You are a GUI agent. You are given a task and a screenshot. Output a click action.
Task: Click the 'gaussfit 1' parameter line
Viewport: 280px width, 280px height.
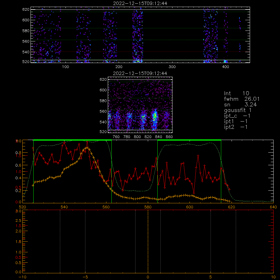pos(238,110)
